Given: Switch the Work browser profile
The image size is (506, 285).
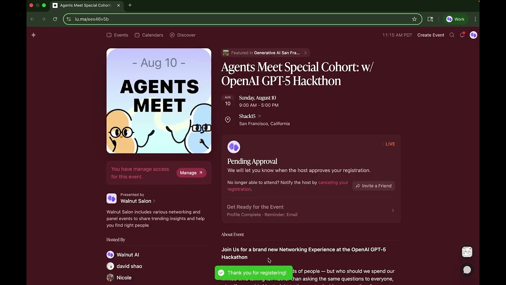Looking at the screenshot, I should click(455, 19).
